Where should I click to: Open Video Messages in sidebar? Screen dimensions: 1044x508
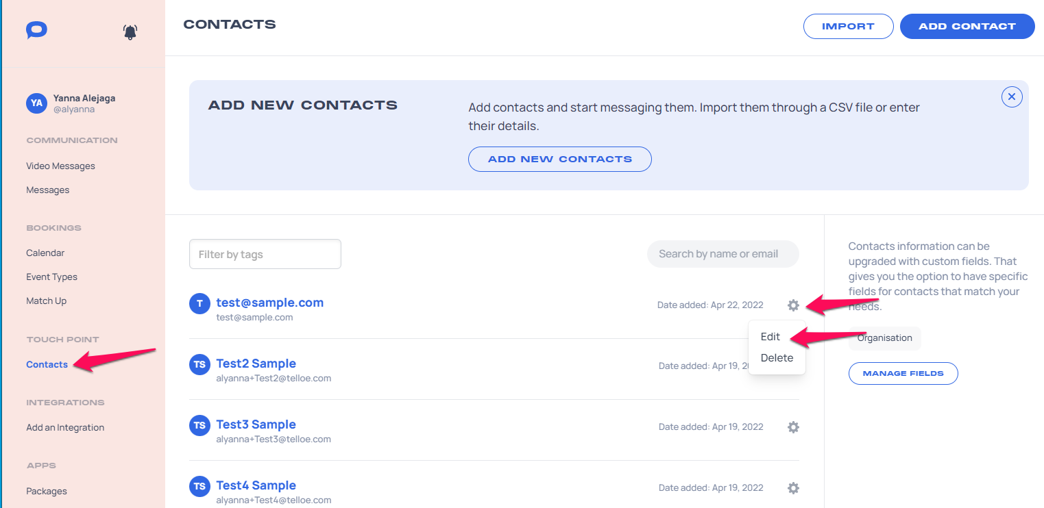60,166
